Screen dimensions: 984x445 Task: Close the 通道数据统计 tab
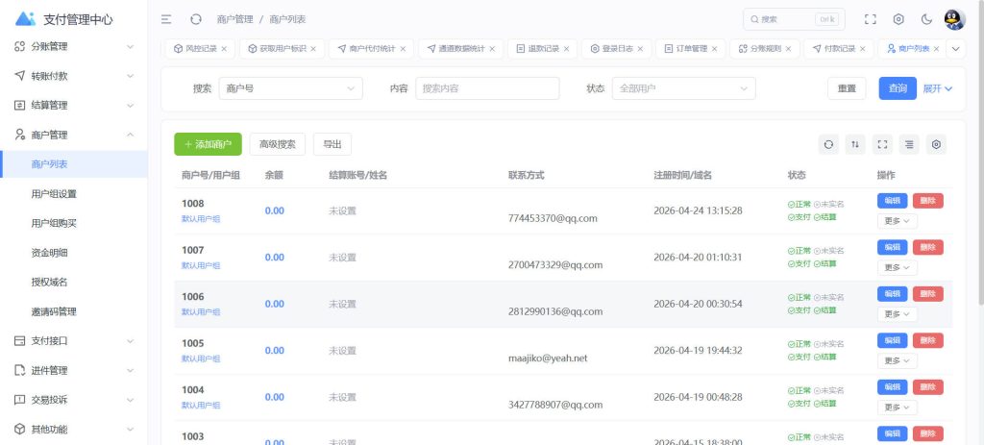(x=492, y=49)
